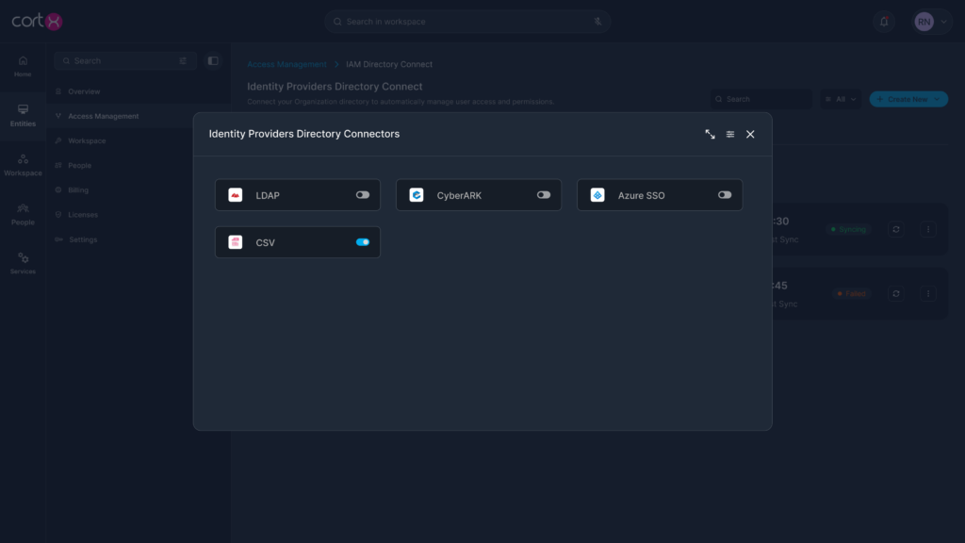The image size is (965, 543).
Task: Close the Identity Providers dialog
Action: pos(750,134)
